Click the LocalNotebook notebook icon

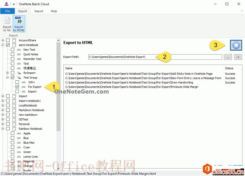click(14, 105)
